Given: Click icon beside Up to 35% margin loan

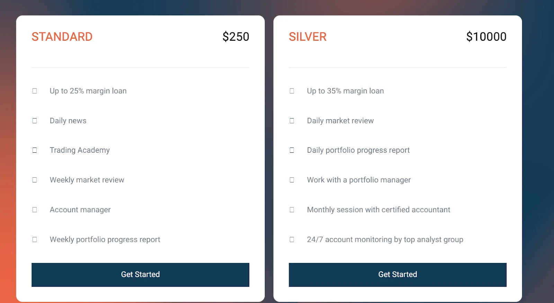Looking at the screenshot, I should (292, 91).
